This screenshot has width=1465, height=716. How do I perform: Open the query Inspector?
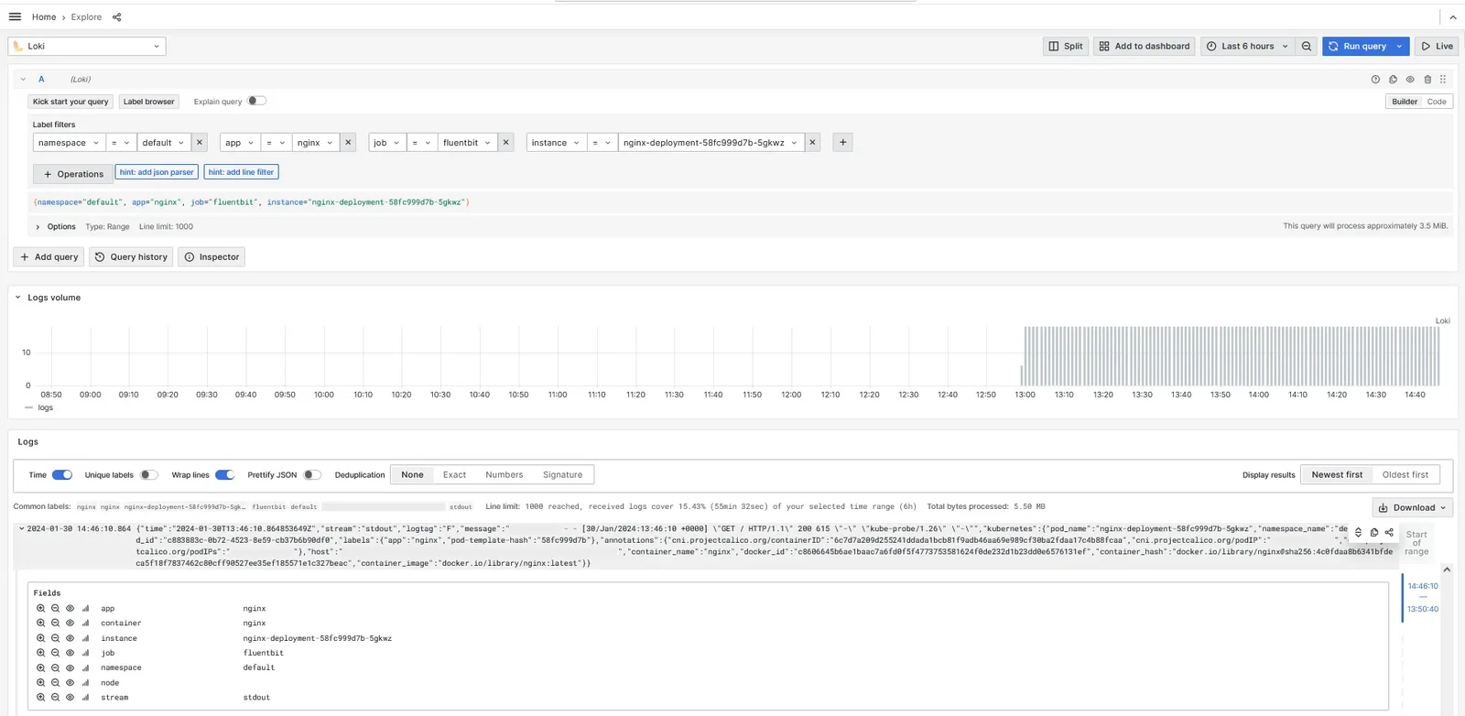212,257
